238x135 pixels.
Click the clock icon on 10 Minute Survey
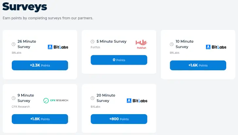coord(172,44)
